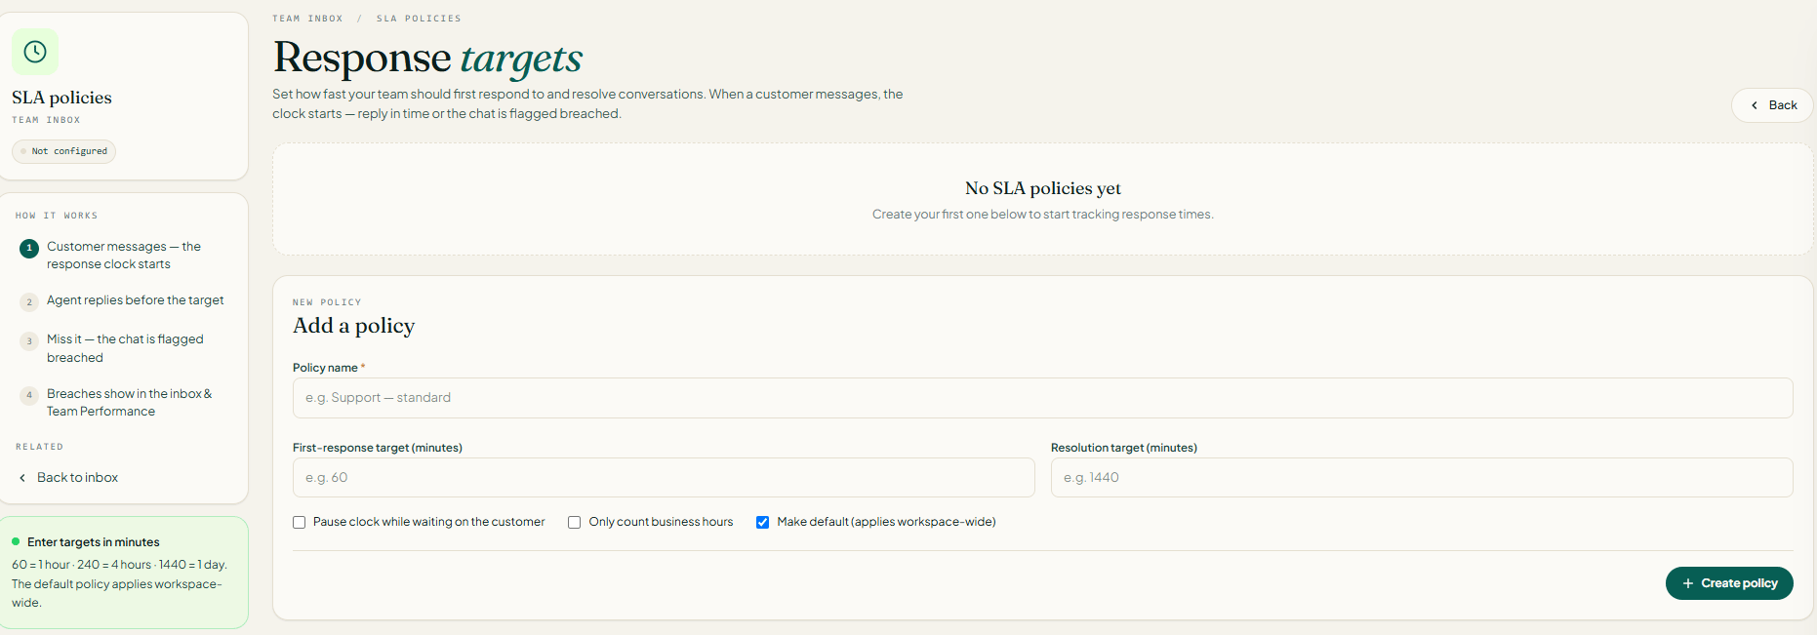Focus the Policy name input field
This screenshot has width=1817, height=635.
click(1042, 398)
